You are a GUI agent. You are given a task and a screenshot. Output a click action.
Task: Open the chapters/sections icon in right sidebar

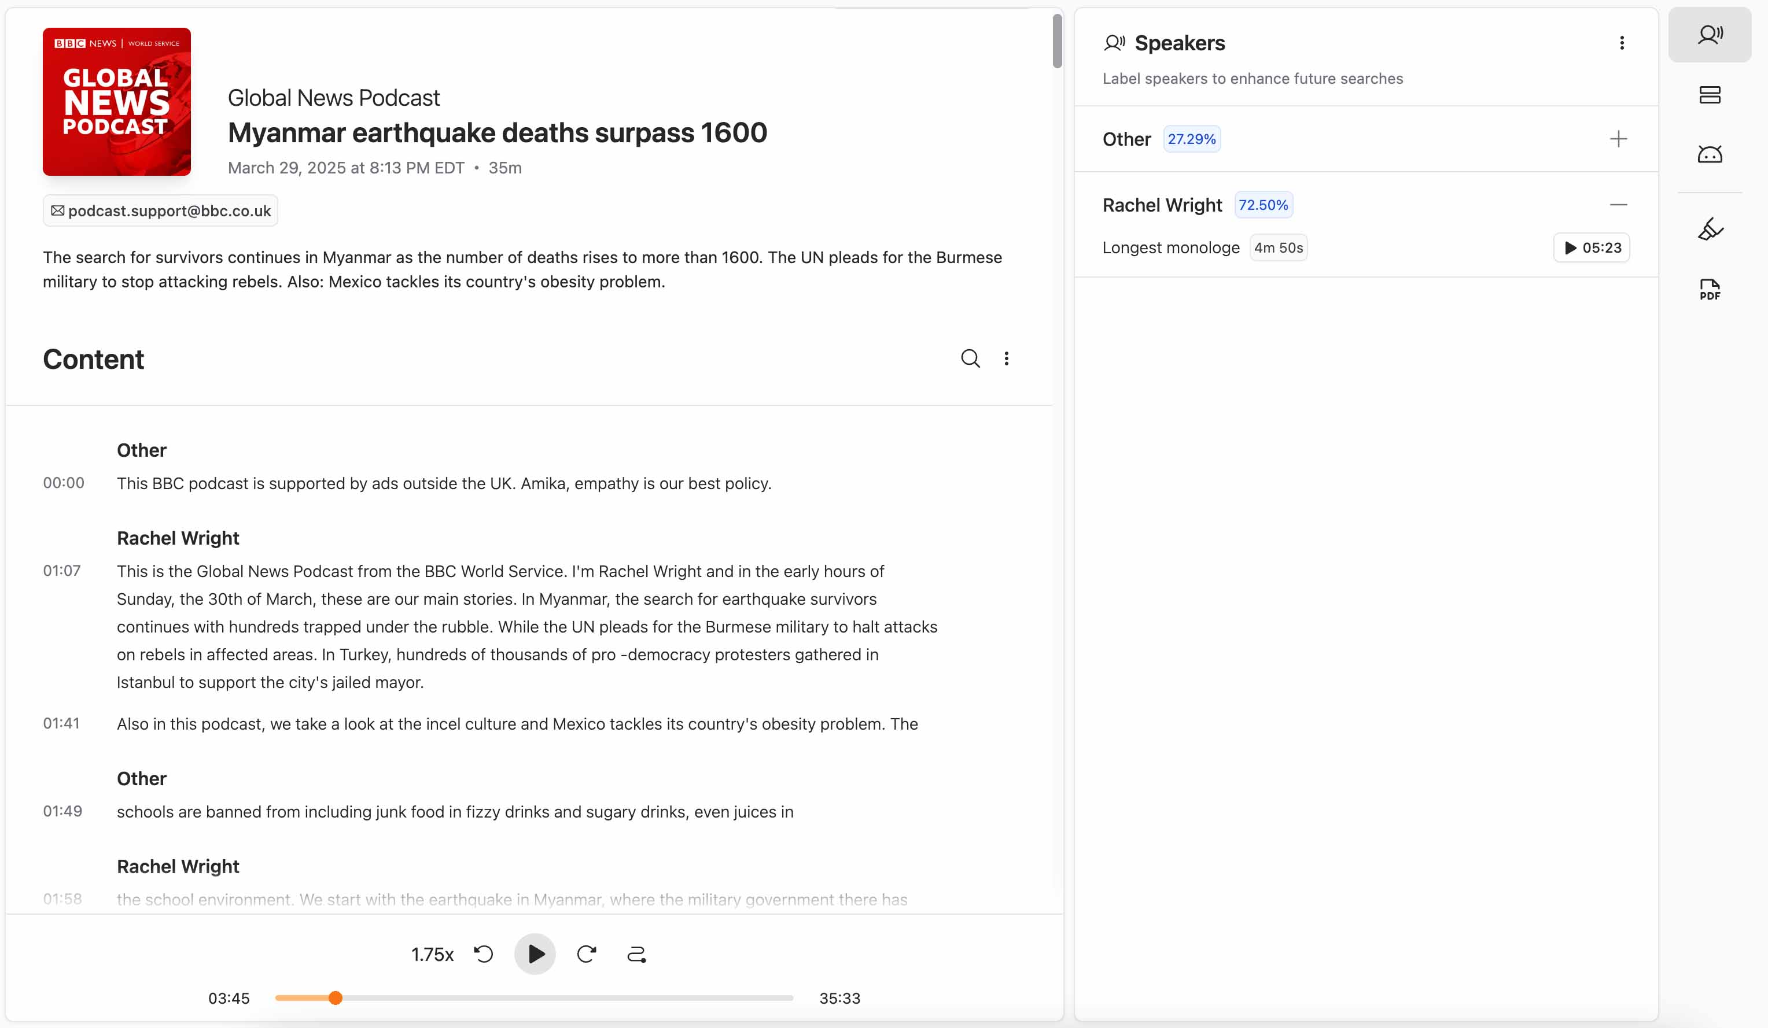click(1709, 95)
